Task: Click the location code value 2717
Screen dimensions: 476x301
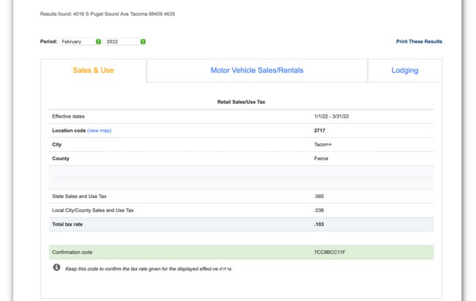Action: tap(319, 131)
